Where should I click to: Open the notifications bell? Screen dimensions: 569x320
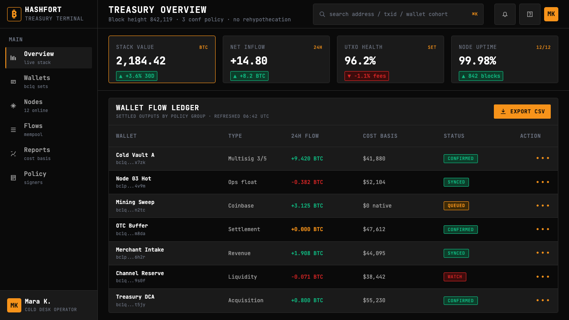505,14
